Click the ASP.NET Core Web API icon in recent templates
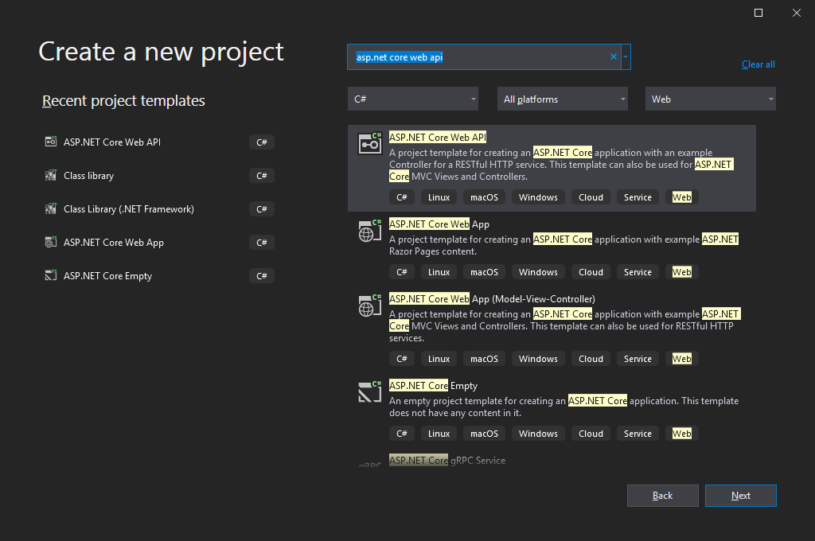The height and width of the screenshot is (541, 815). tap(50, 142)
